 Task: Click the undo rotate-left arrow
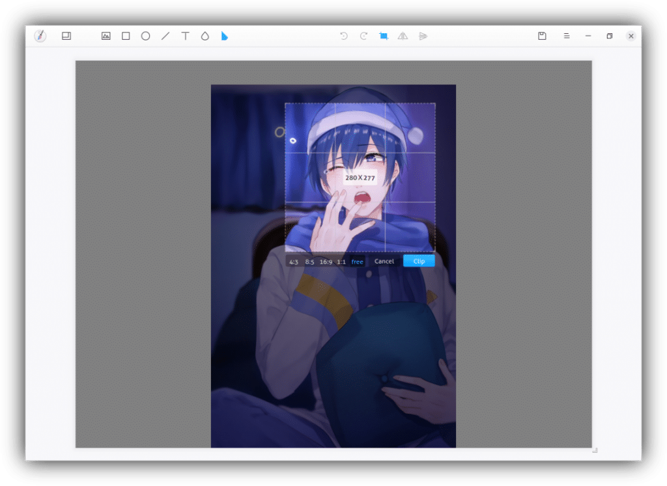344,36
